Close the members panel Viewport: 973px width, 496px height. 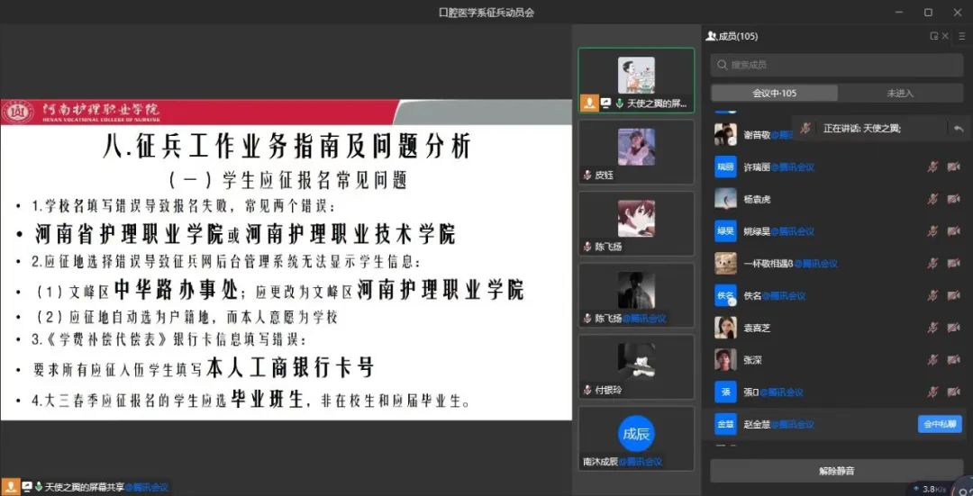945,36
